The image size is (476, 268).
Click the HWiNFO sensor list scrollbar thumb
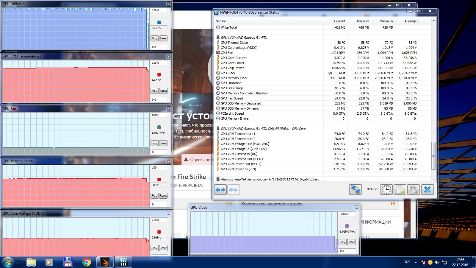click(x=433, y=156)
